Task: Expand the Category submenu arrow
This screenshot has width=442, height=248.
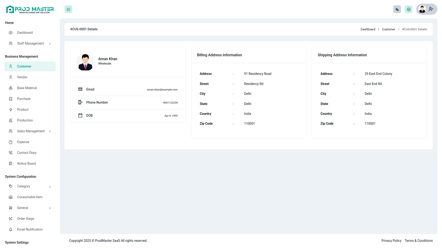Action: click(x=50, y=187)
